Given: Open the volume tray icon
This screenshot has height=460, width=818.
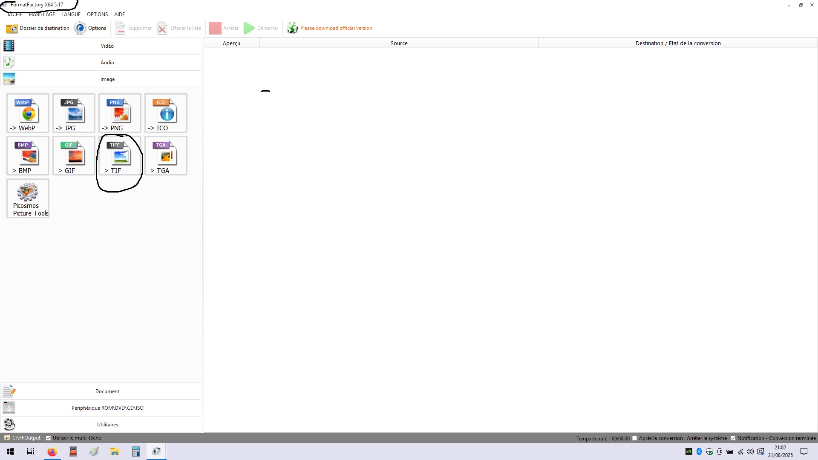Looking at the screenshot, I should click(x=750, y=451).
